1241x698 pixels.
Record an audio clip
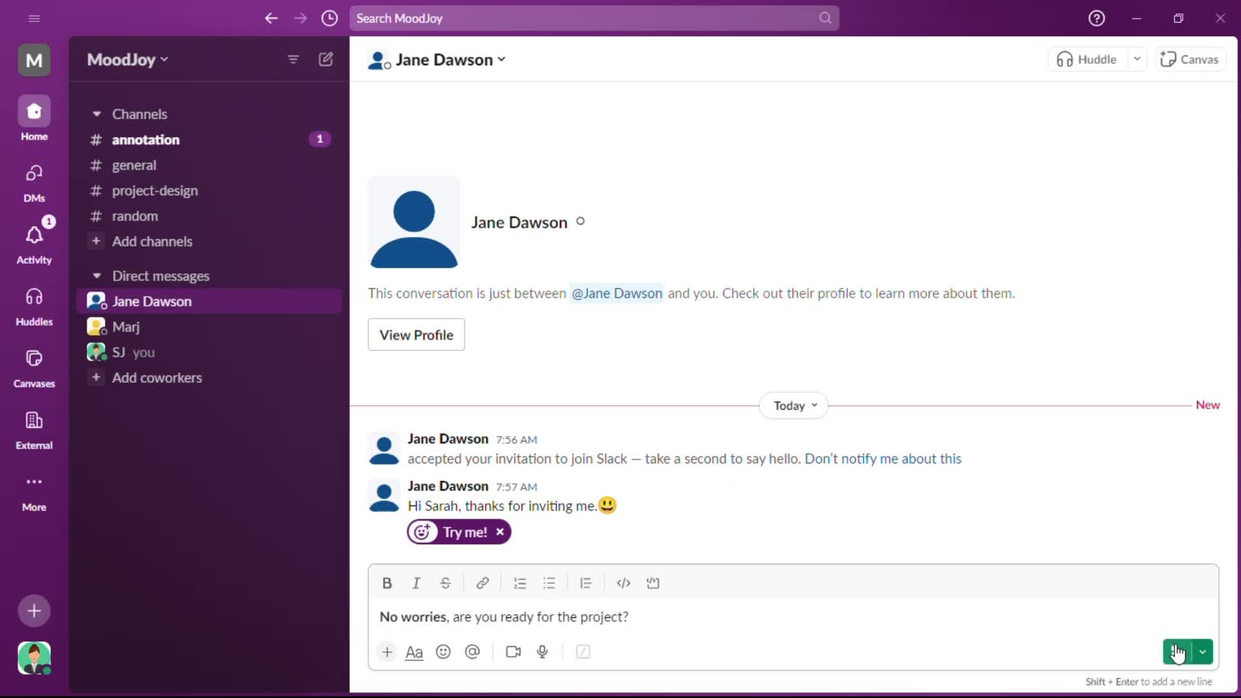pyautogui.click(x=542, y=652)
